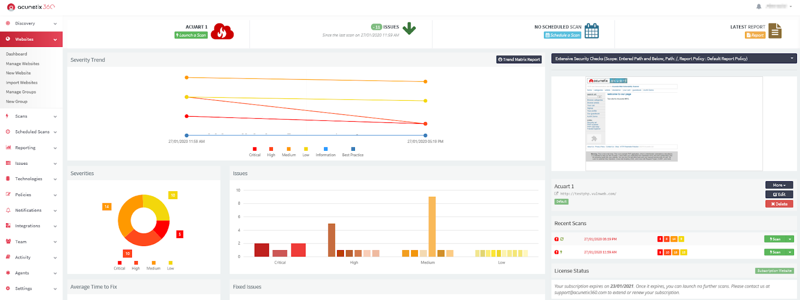
Task: Toggle Medium in Severities donut legend
Action: [153, 266]
